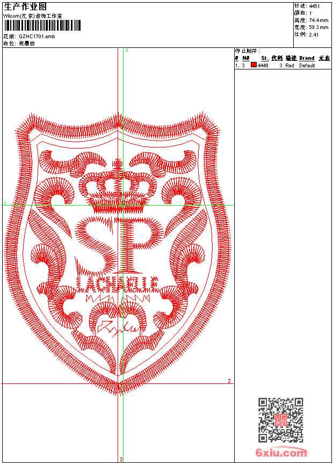This screenshot has height=463, width=333.
Task: Click the stitch count cell "4449"
Action: point(263,66)
